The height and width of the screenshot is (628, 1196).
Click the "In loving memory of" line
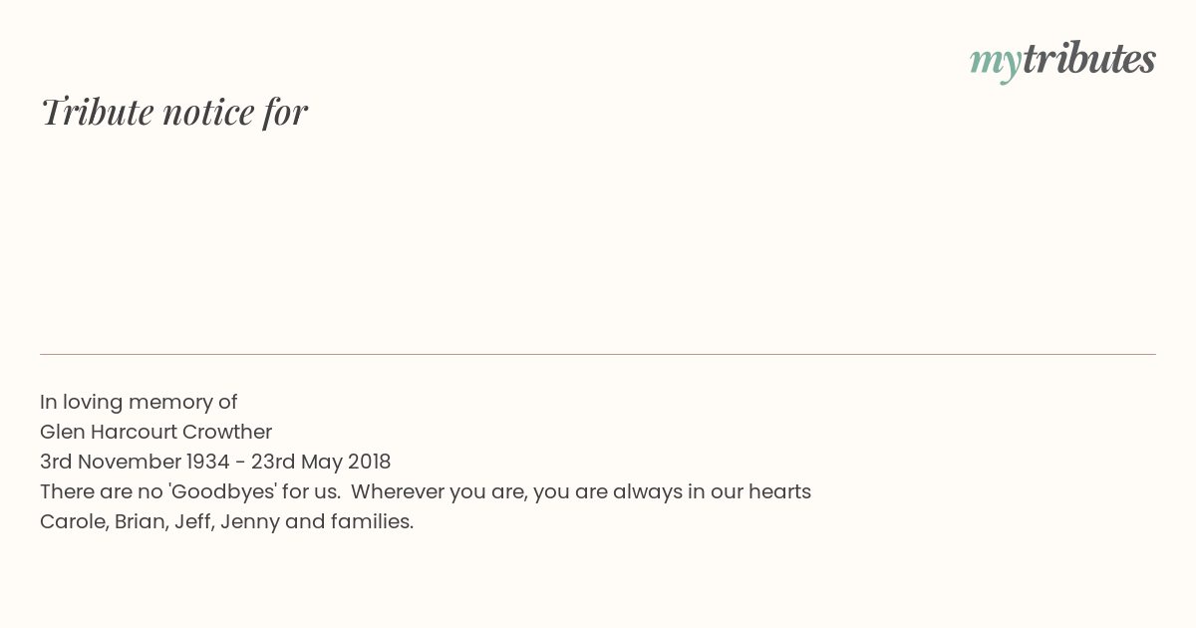click(139, 402)
